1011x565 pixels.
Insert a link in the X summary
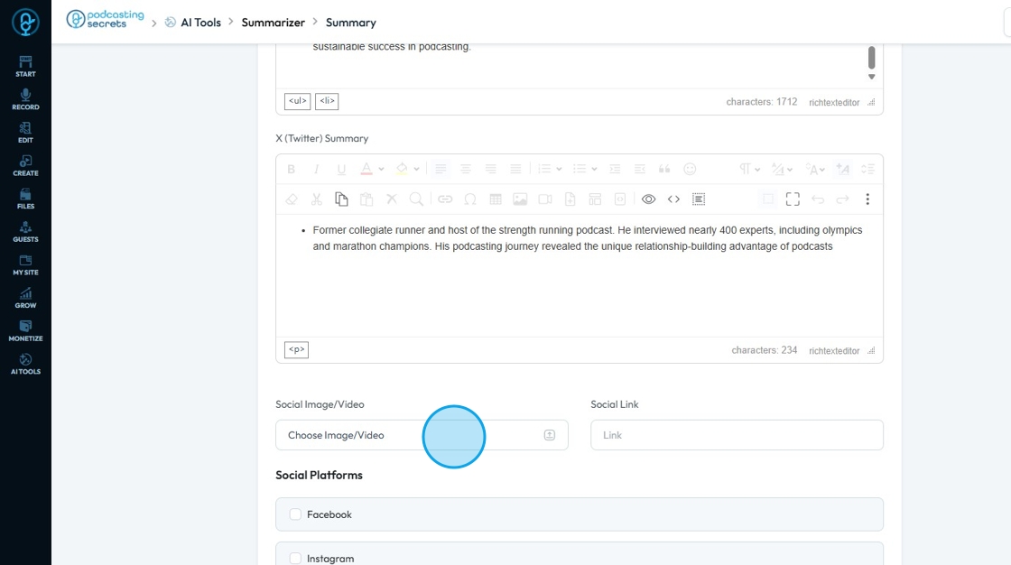[445, 199]
